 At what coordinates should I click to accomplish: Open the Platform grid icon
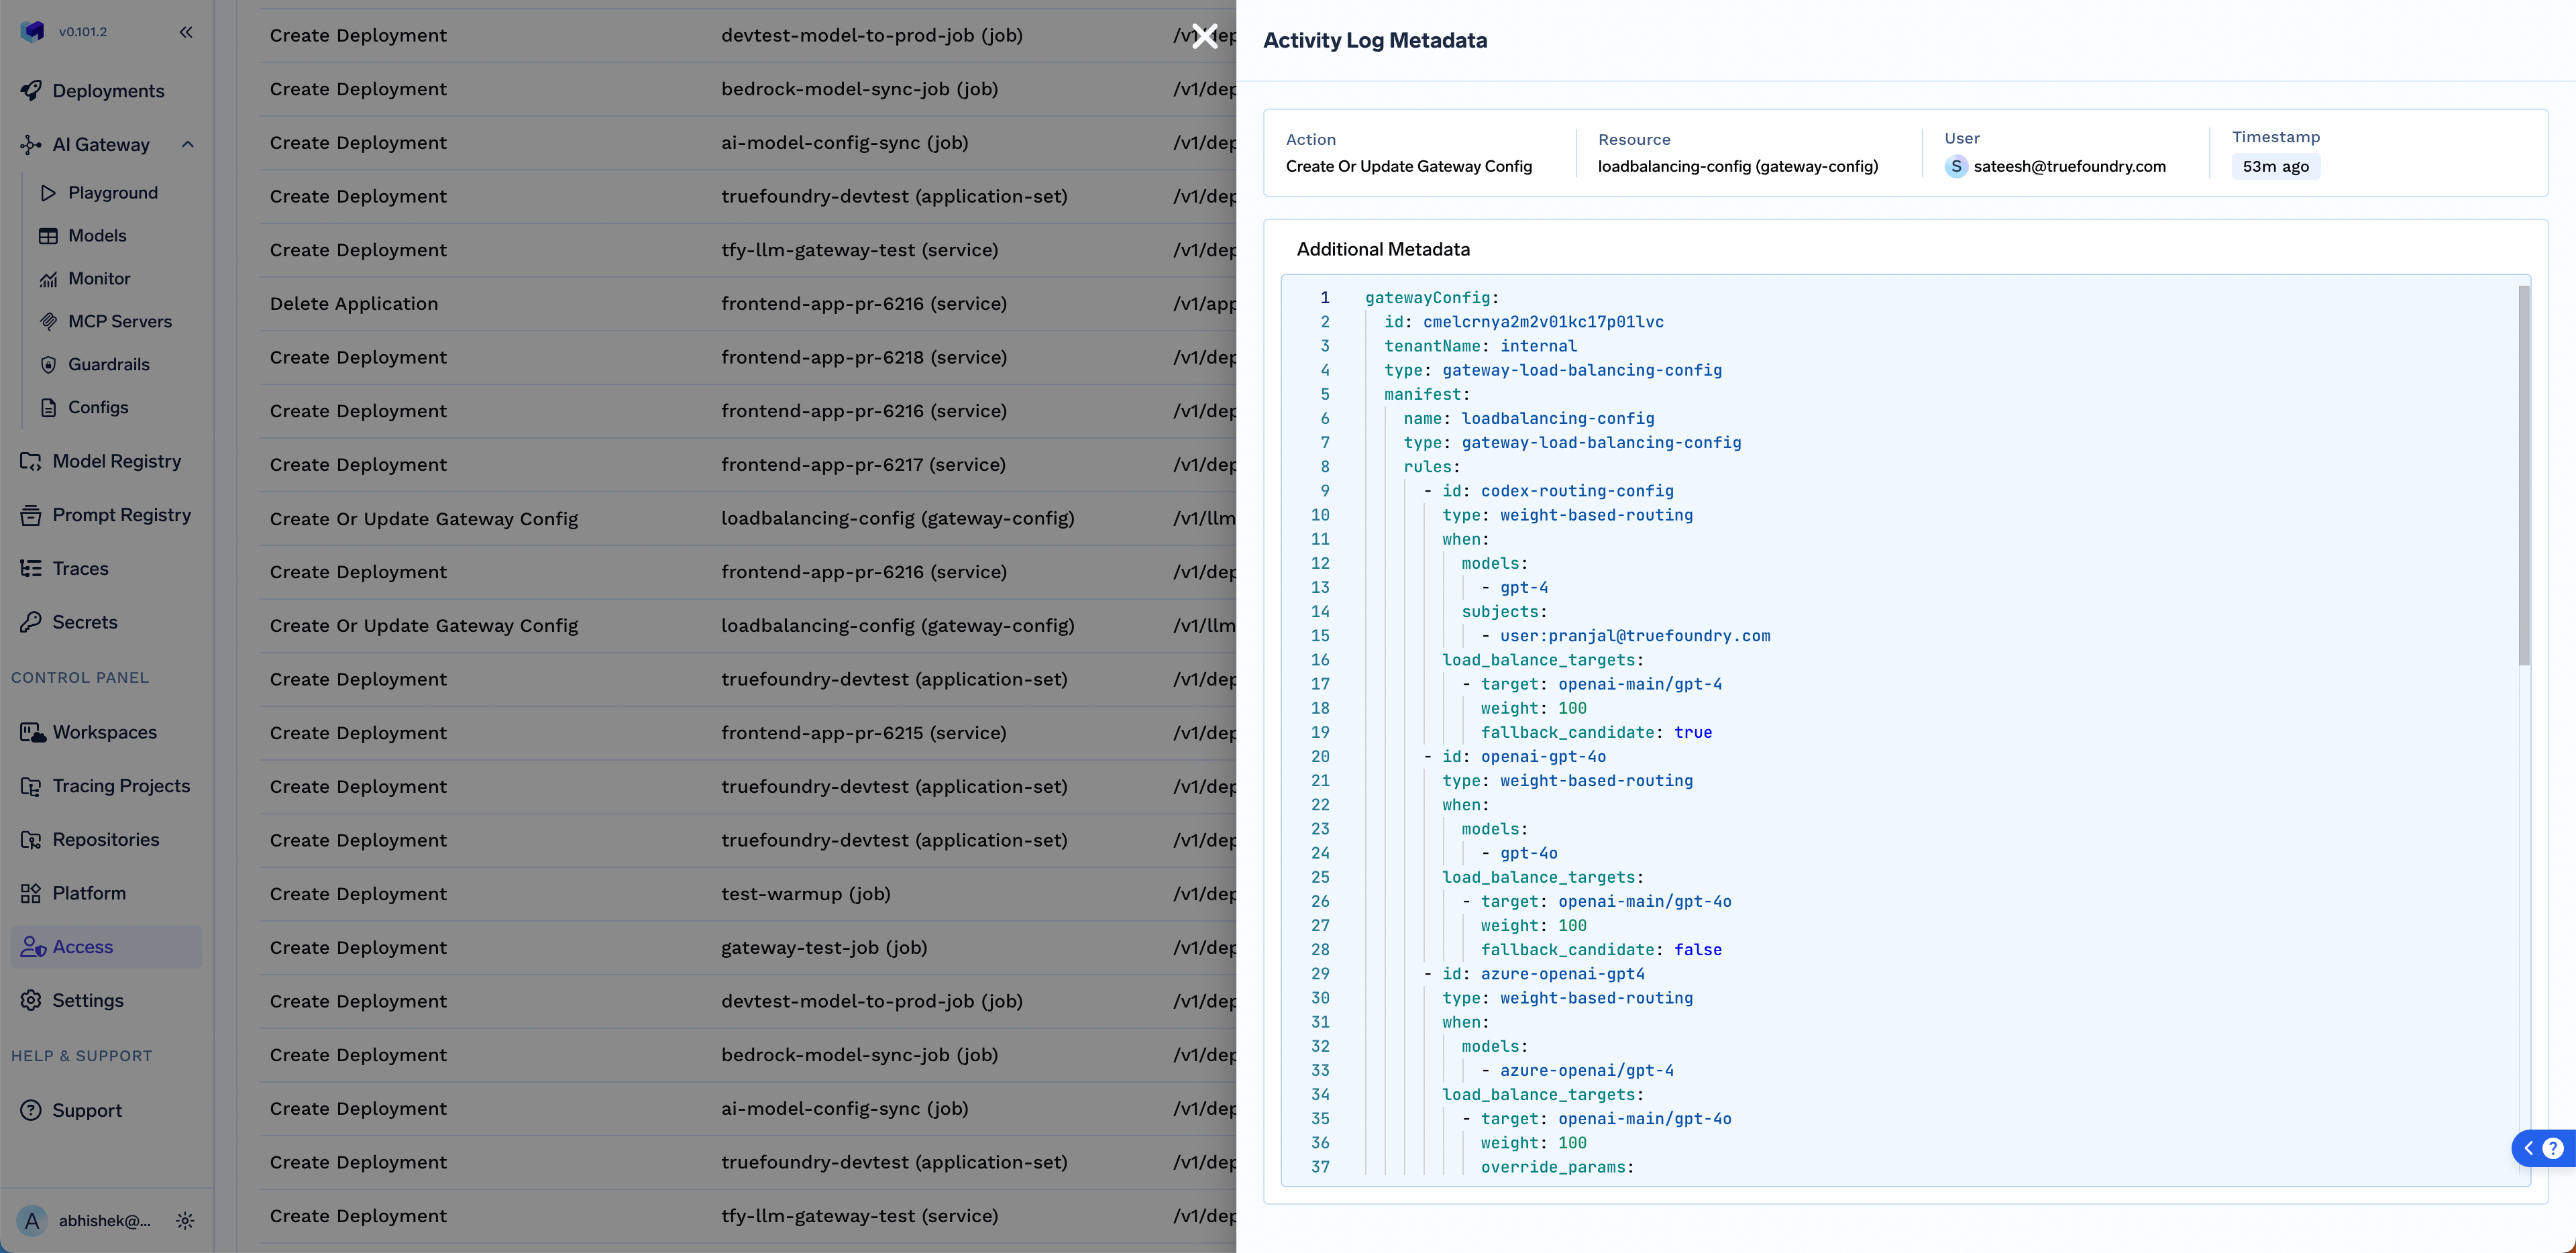(31, 893)
